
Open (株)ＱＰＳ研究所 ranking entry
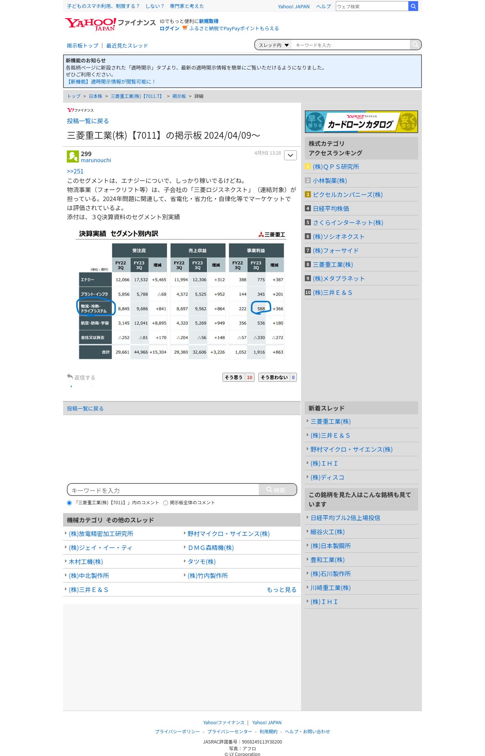(336, 167)
